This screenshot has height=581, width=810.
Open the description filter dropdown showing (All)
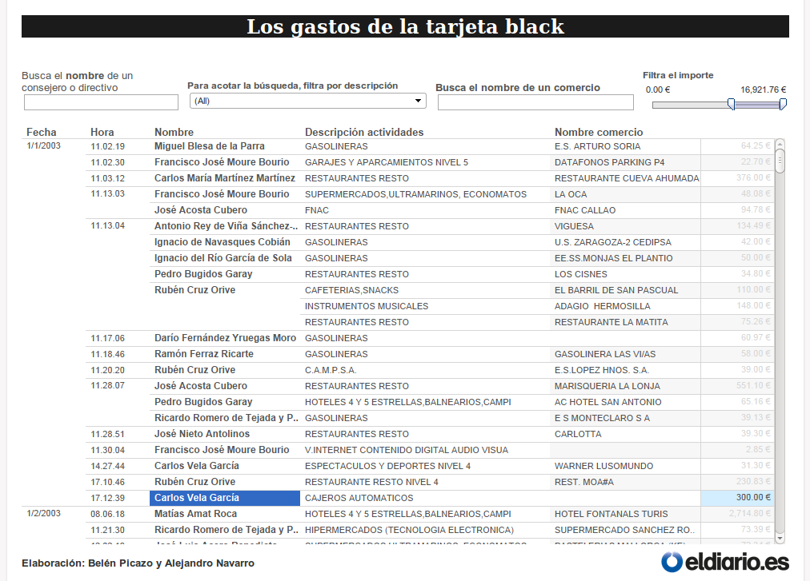tap(308, 101)
